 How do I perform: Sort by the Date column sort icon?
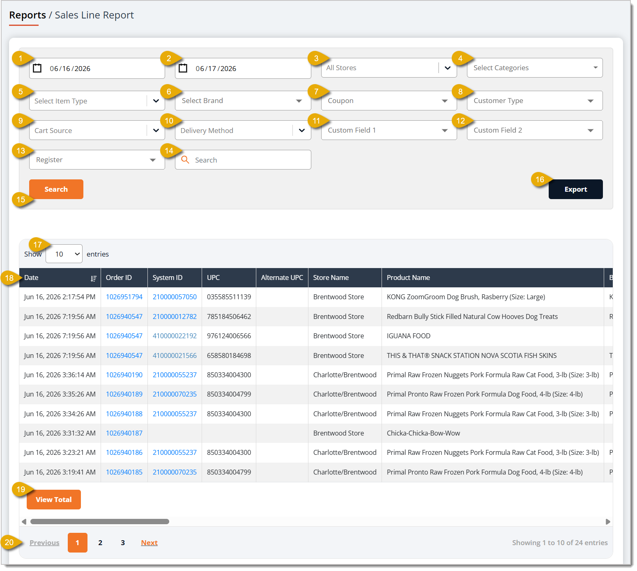point(94,278)
